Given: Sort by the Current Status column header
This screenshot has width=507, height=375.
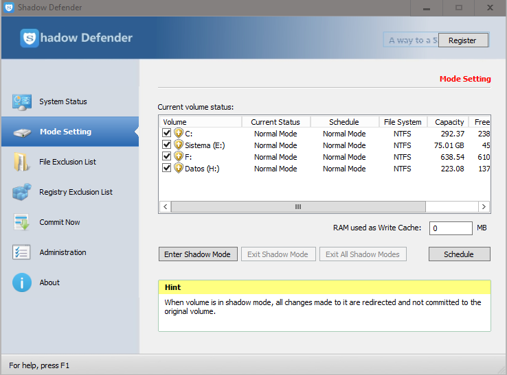Looking at the screenshot, I should pyautogui.click(x=275, y=122).
